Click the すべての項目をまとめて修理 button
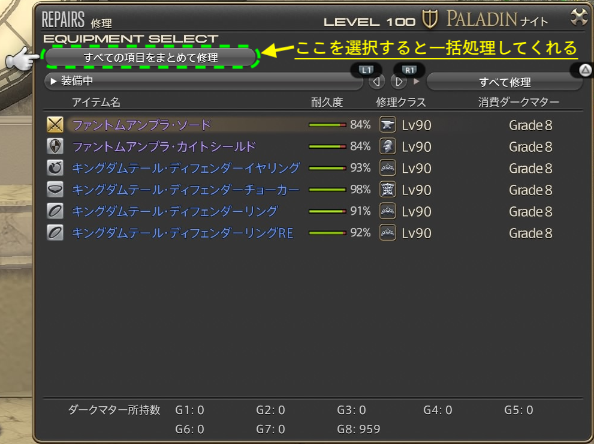The height and width of the screenshot is (444, 594). tap(150, 58)
